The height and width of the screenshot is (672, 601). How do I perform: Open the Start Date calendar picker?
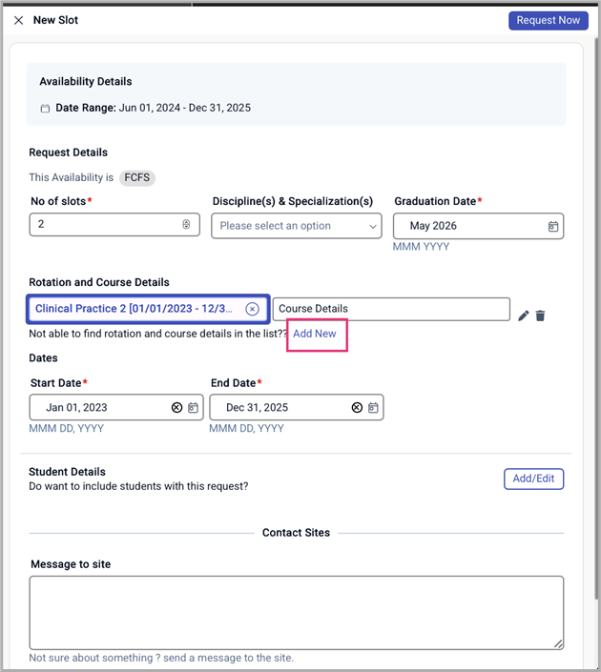click(193, 407)
